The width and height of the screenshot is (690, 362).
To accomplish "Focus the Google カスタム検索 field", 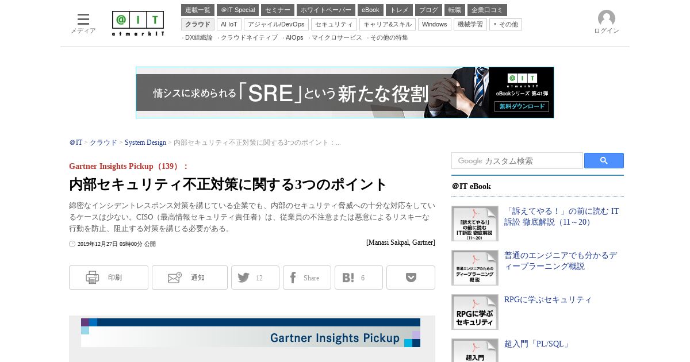I will coord(517,161).
